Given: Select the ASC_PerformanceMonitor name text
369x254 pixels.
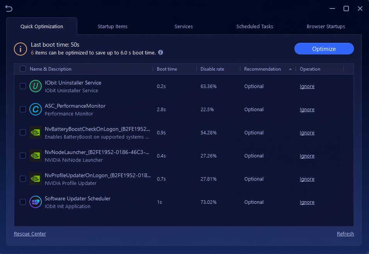Looking at the screenshot, I should point(75,106).
